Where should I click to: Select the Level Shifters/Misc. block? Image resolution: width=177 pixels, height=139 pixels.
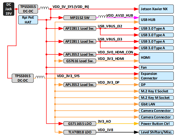pos(156,132)
